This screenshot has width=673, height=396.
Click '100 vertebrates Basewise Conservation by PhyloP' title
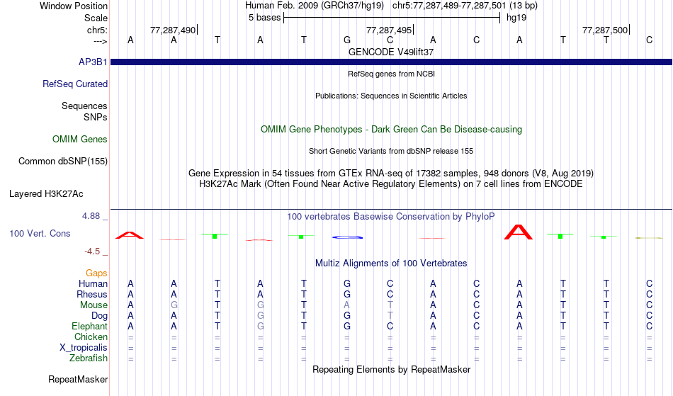pos(391,216)
